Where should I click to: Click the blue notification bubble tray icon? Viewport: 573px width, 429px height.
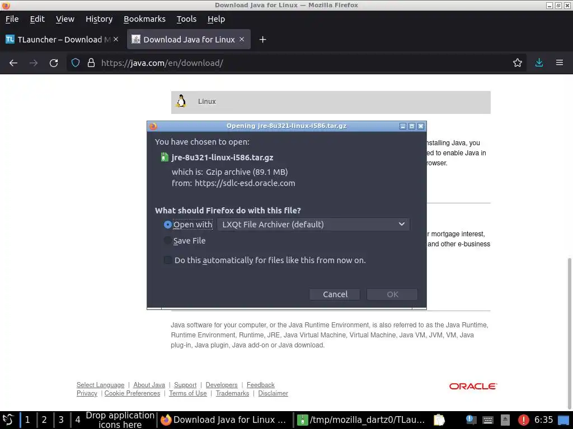tap(469, 420)
